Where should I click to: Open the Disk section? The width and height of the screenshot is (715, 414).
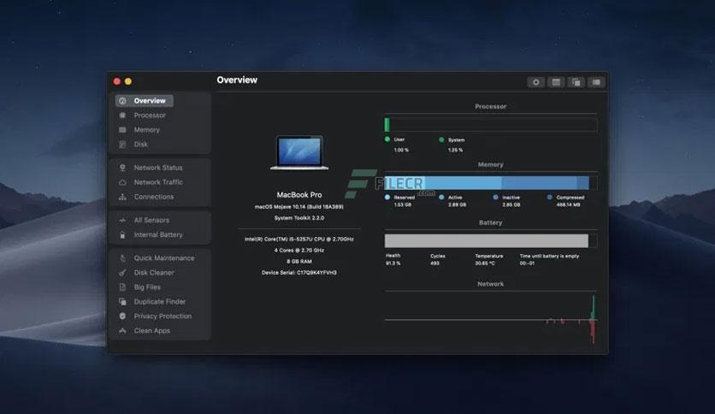coord(140,145)
